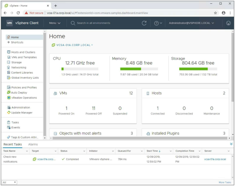Click Objects with most alerts title
Viewport: 235px width, 186px height.
coord(80,133)
